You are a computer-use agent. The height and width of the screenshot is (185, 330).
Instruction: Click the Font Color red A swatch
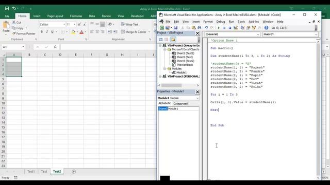[81, 32]
